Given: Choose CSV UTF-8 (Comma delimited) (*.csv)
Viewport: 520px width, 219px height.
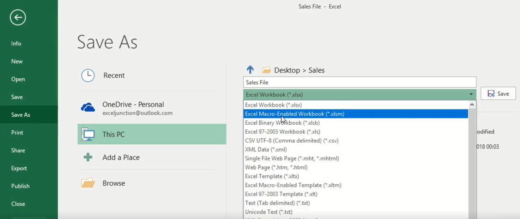Looking at the screenshot, I should [356, 140].
